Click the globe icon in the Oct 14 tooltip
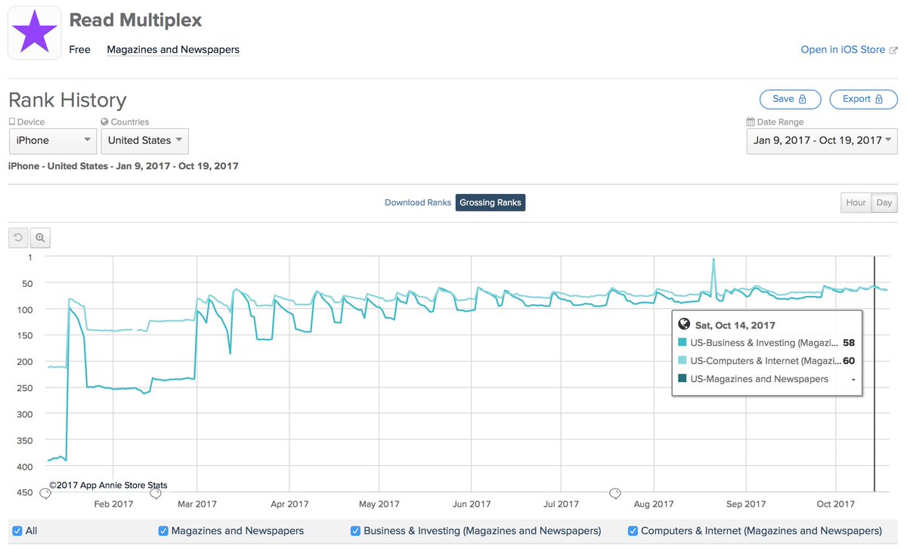The width and height of the screenshot is (907, 549). coord(684,325)
